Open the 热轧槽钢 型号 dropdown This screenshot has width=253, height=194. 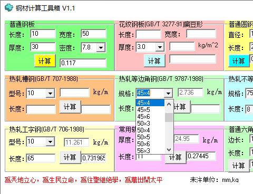click(x=50, y=93)
